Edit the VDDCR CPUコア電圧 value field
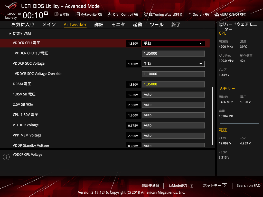Screen dimensions: 263x197 [x=173, y=54]
